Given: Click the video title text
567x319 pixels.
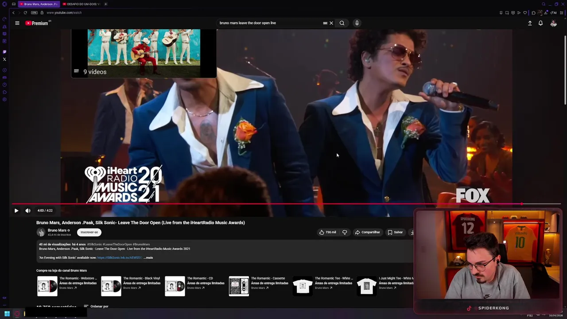Looking at the screenshot, I should [140, 222].
